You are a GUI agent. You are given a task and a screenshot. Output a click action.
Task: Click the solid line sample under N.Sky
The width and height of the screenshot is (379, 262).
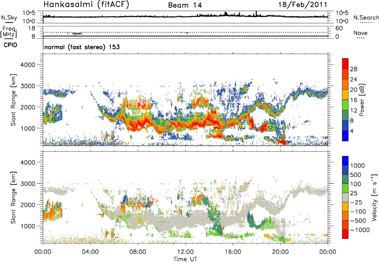coord(9,22)
